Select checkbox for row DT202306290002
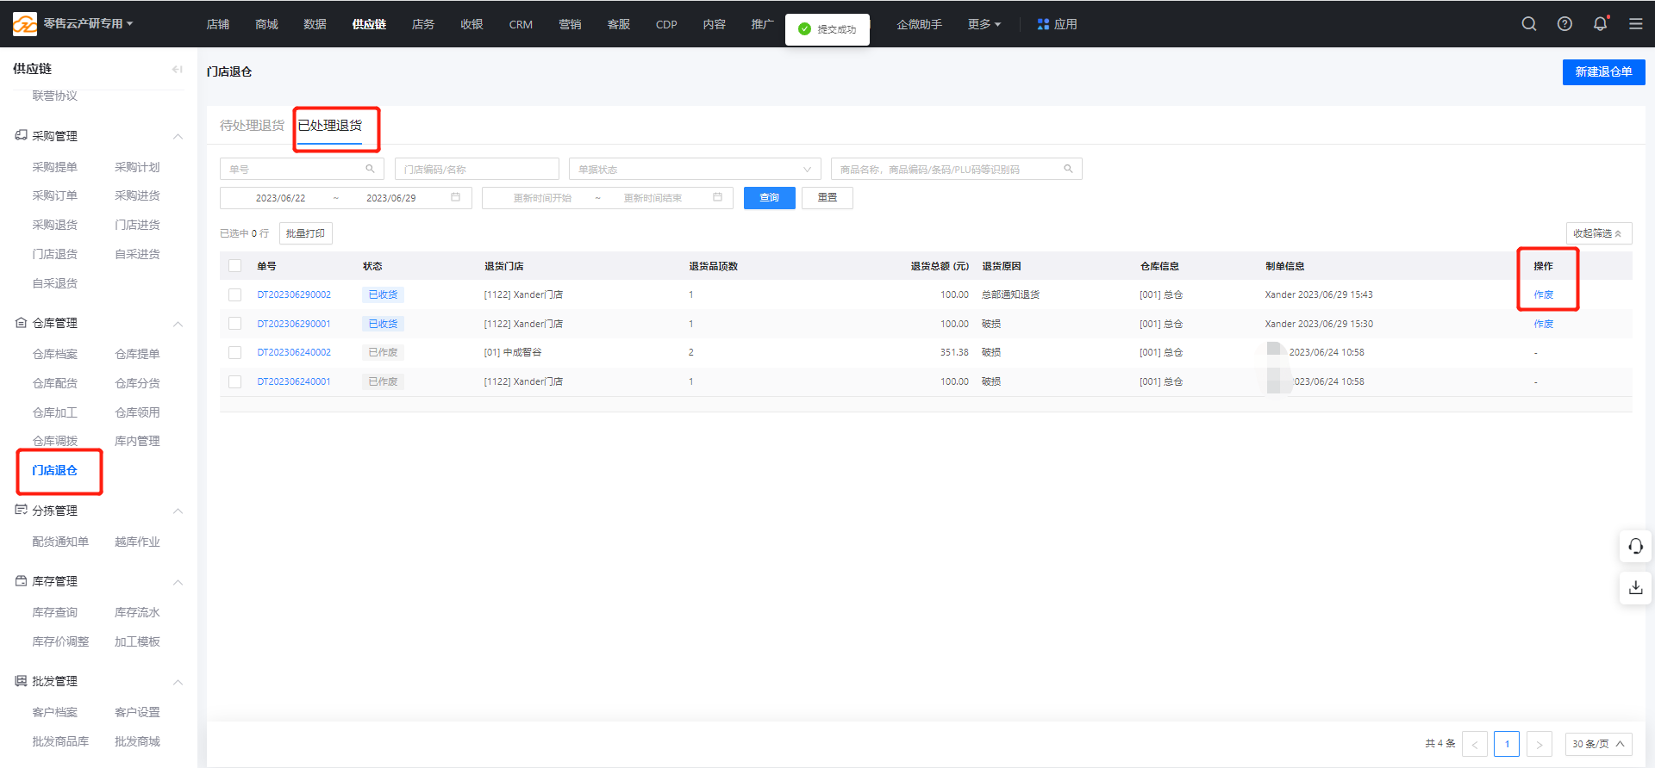The height and width of the screenshot is (768, 1655). pyautogui.click(x=234, y=294)
